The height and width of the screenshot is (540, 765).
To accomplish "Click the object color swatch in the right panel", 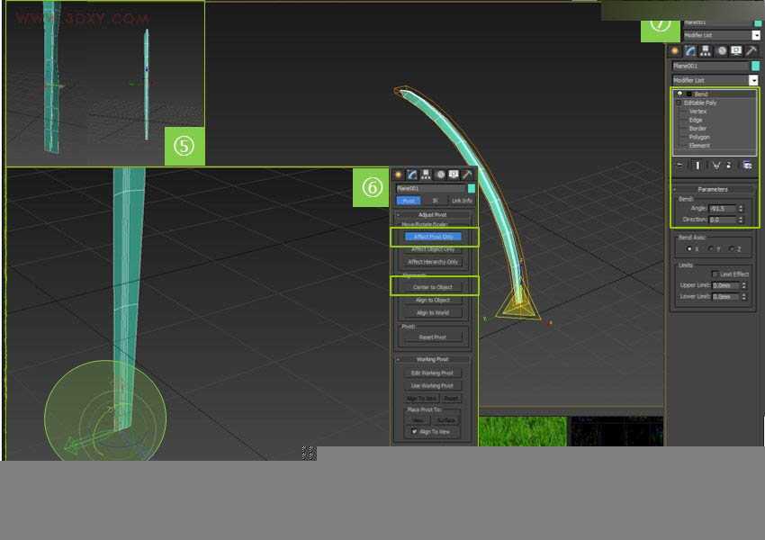I will 756,66.
